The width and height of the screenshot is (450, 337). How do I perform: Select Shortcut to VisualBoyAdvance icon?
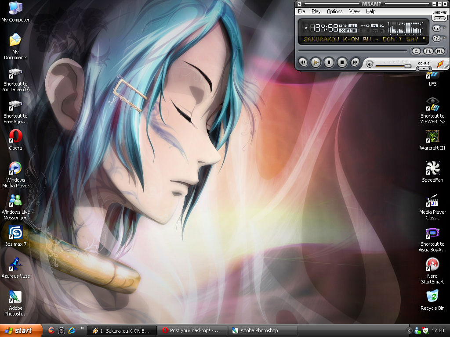(432, 233)
